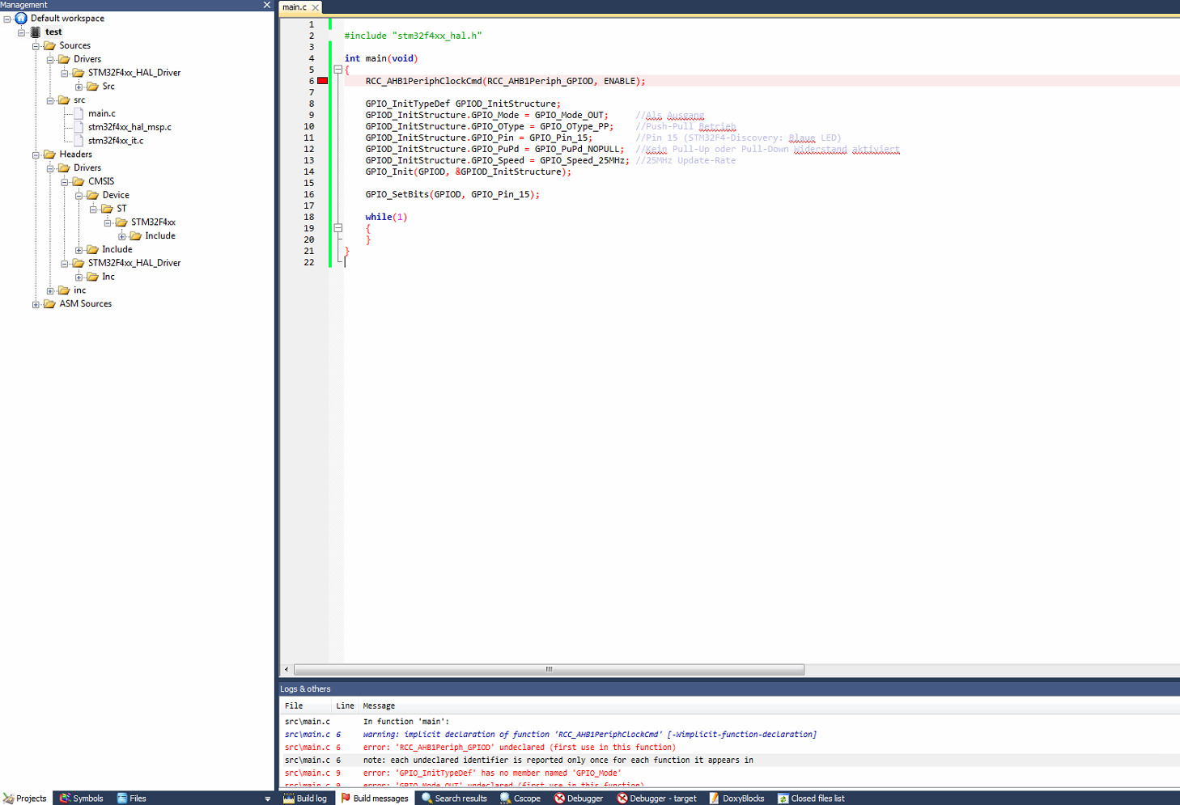Click the Sources folder icon
Screen dimensions: 1180x805
point(49,46)
